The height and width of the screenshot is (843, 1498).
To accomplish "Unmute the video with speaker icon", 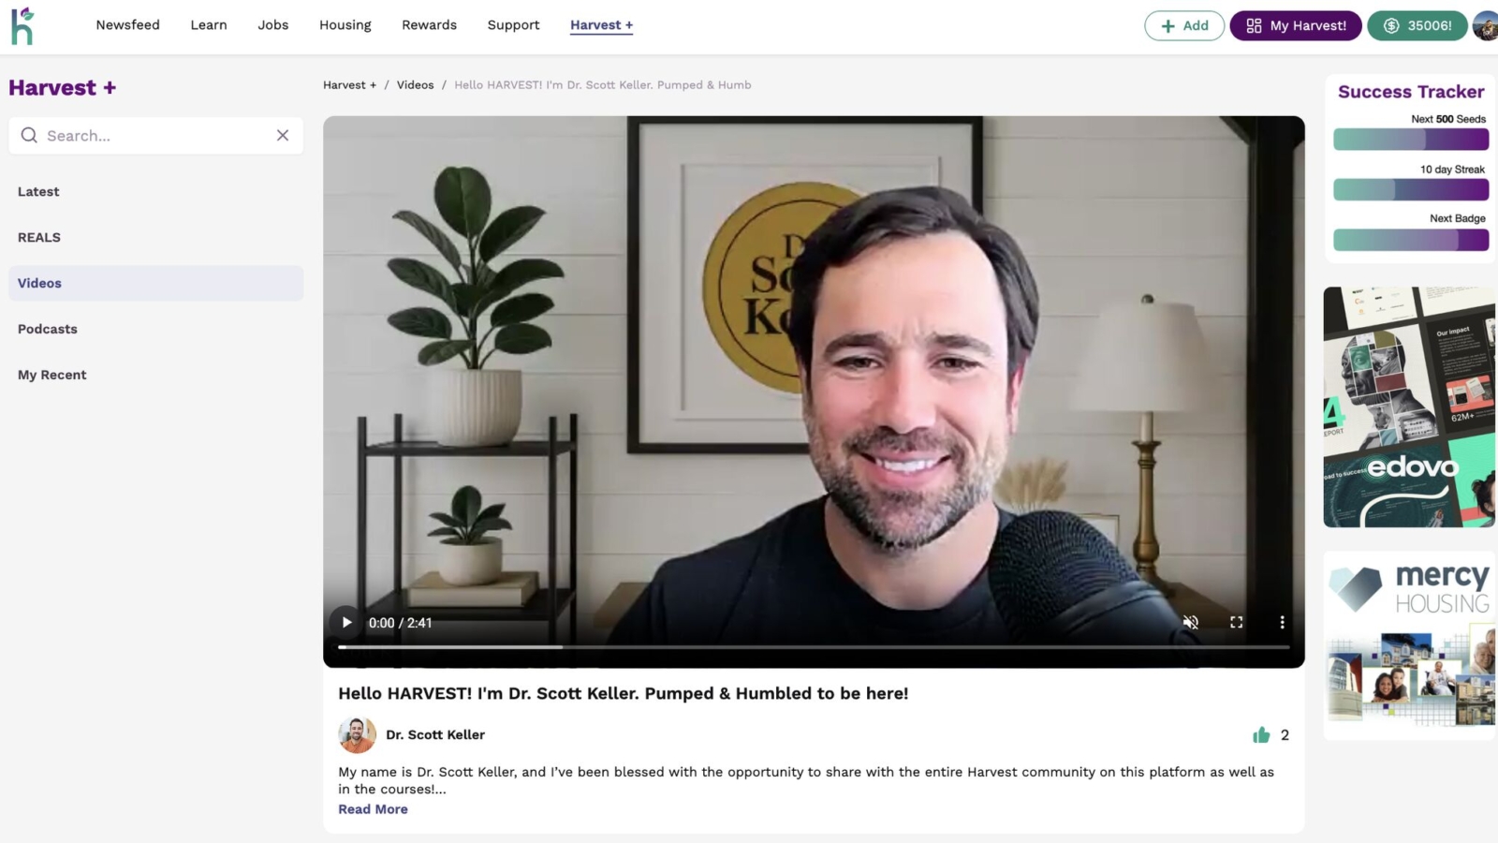I will pyautogui.click(x=1191, y=623).
